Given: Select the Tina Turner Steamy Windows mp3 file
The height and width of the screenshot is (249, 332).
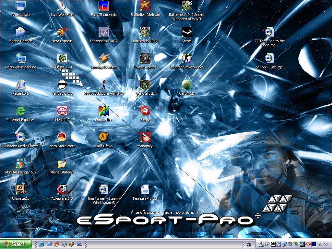Looking at the screenshot, I should pyautogui.click(x=104, y=195).
